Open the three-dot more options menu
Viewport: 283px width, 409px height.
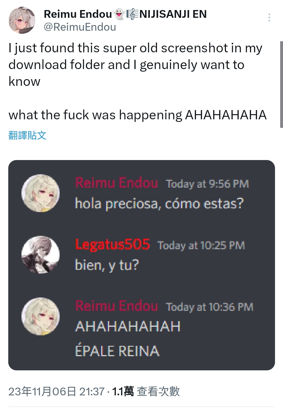click(269, 18)
